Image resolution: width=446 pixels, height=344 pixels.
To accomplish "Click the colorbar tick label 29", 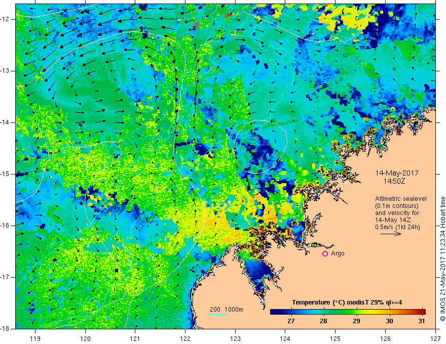I will pyautogui.click(x=356, y=321).
